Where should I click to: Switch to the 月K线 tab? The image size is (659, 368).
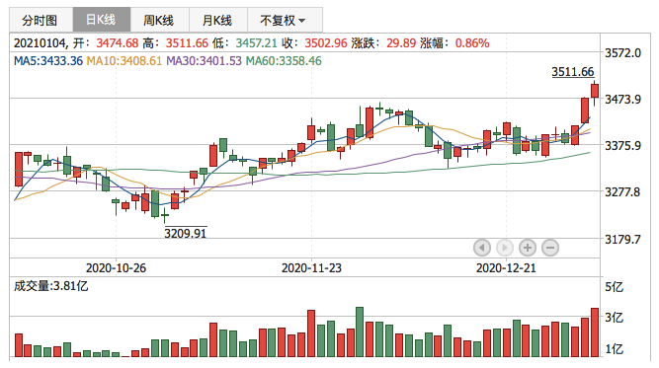pos(218,20)
